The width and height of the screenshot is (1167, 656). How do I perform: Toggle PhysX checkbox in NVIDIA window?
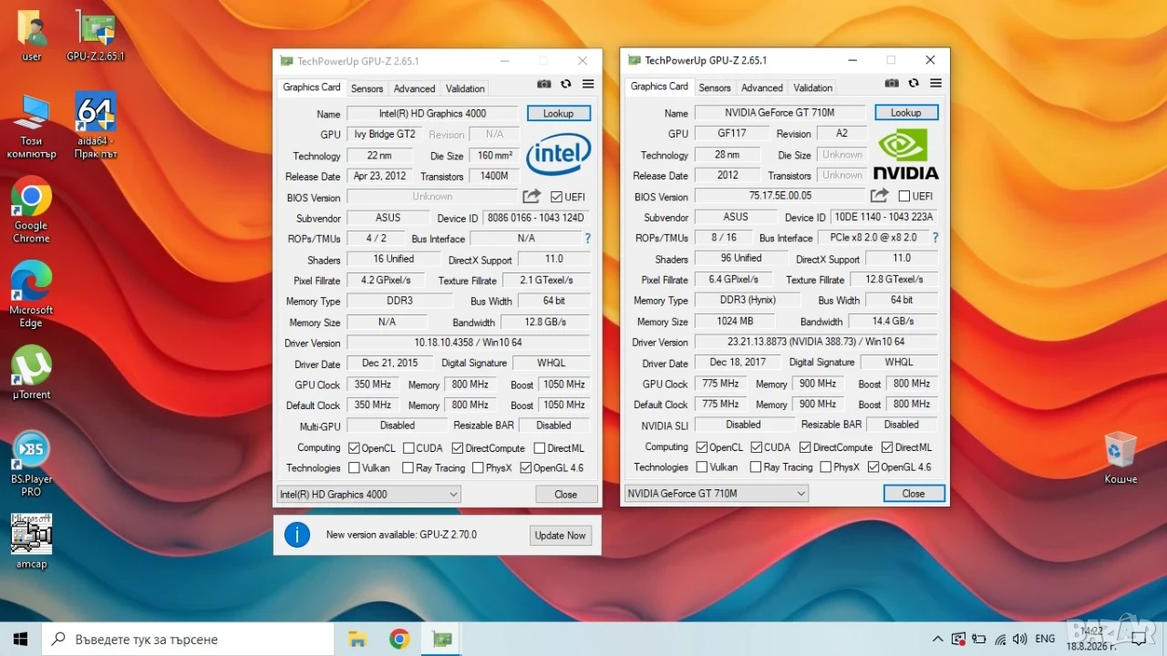(x=825, y=467)
